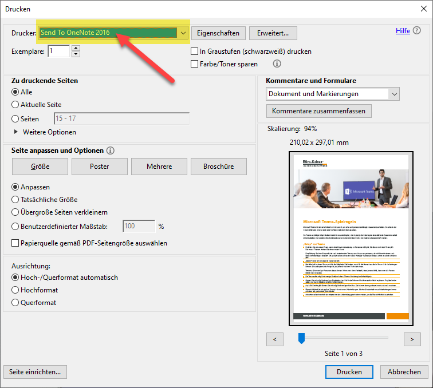Choose Übergroße Seiten verkleinern option
This screenshot has width=433, height=388.
point(15,212)
